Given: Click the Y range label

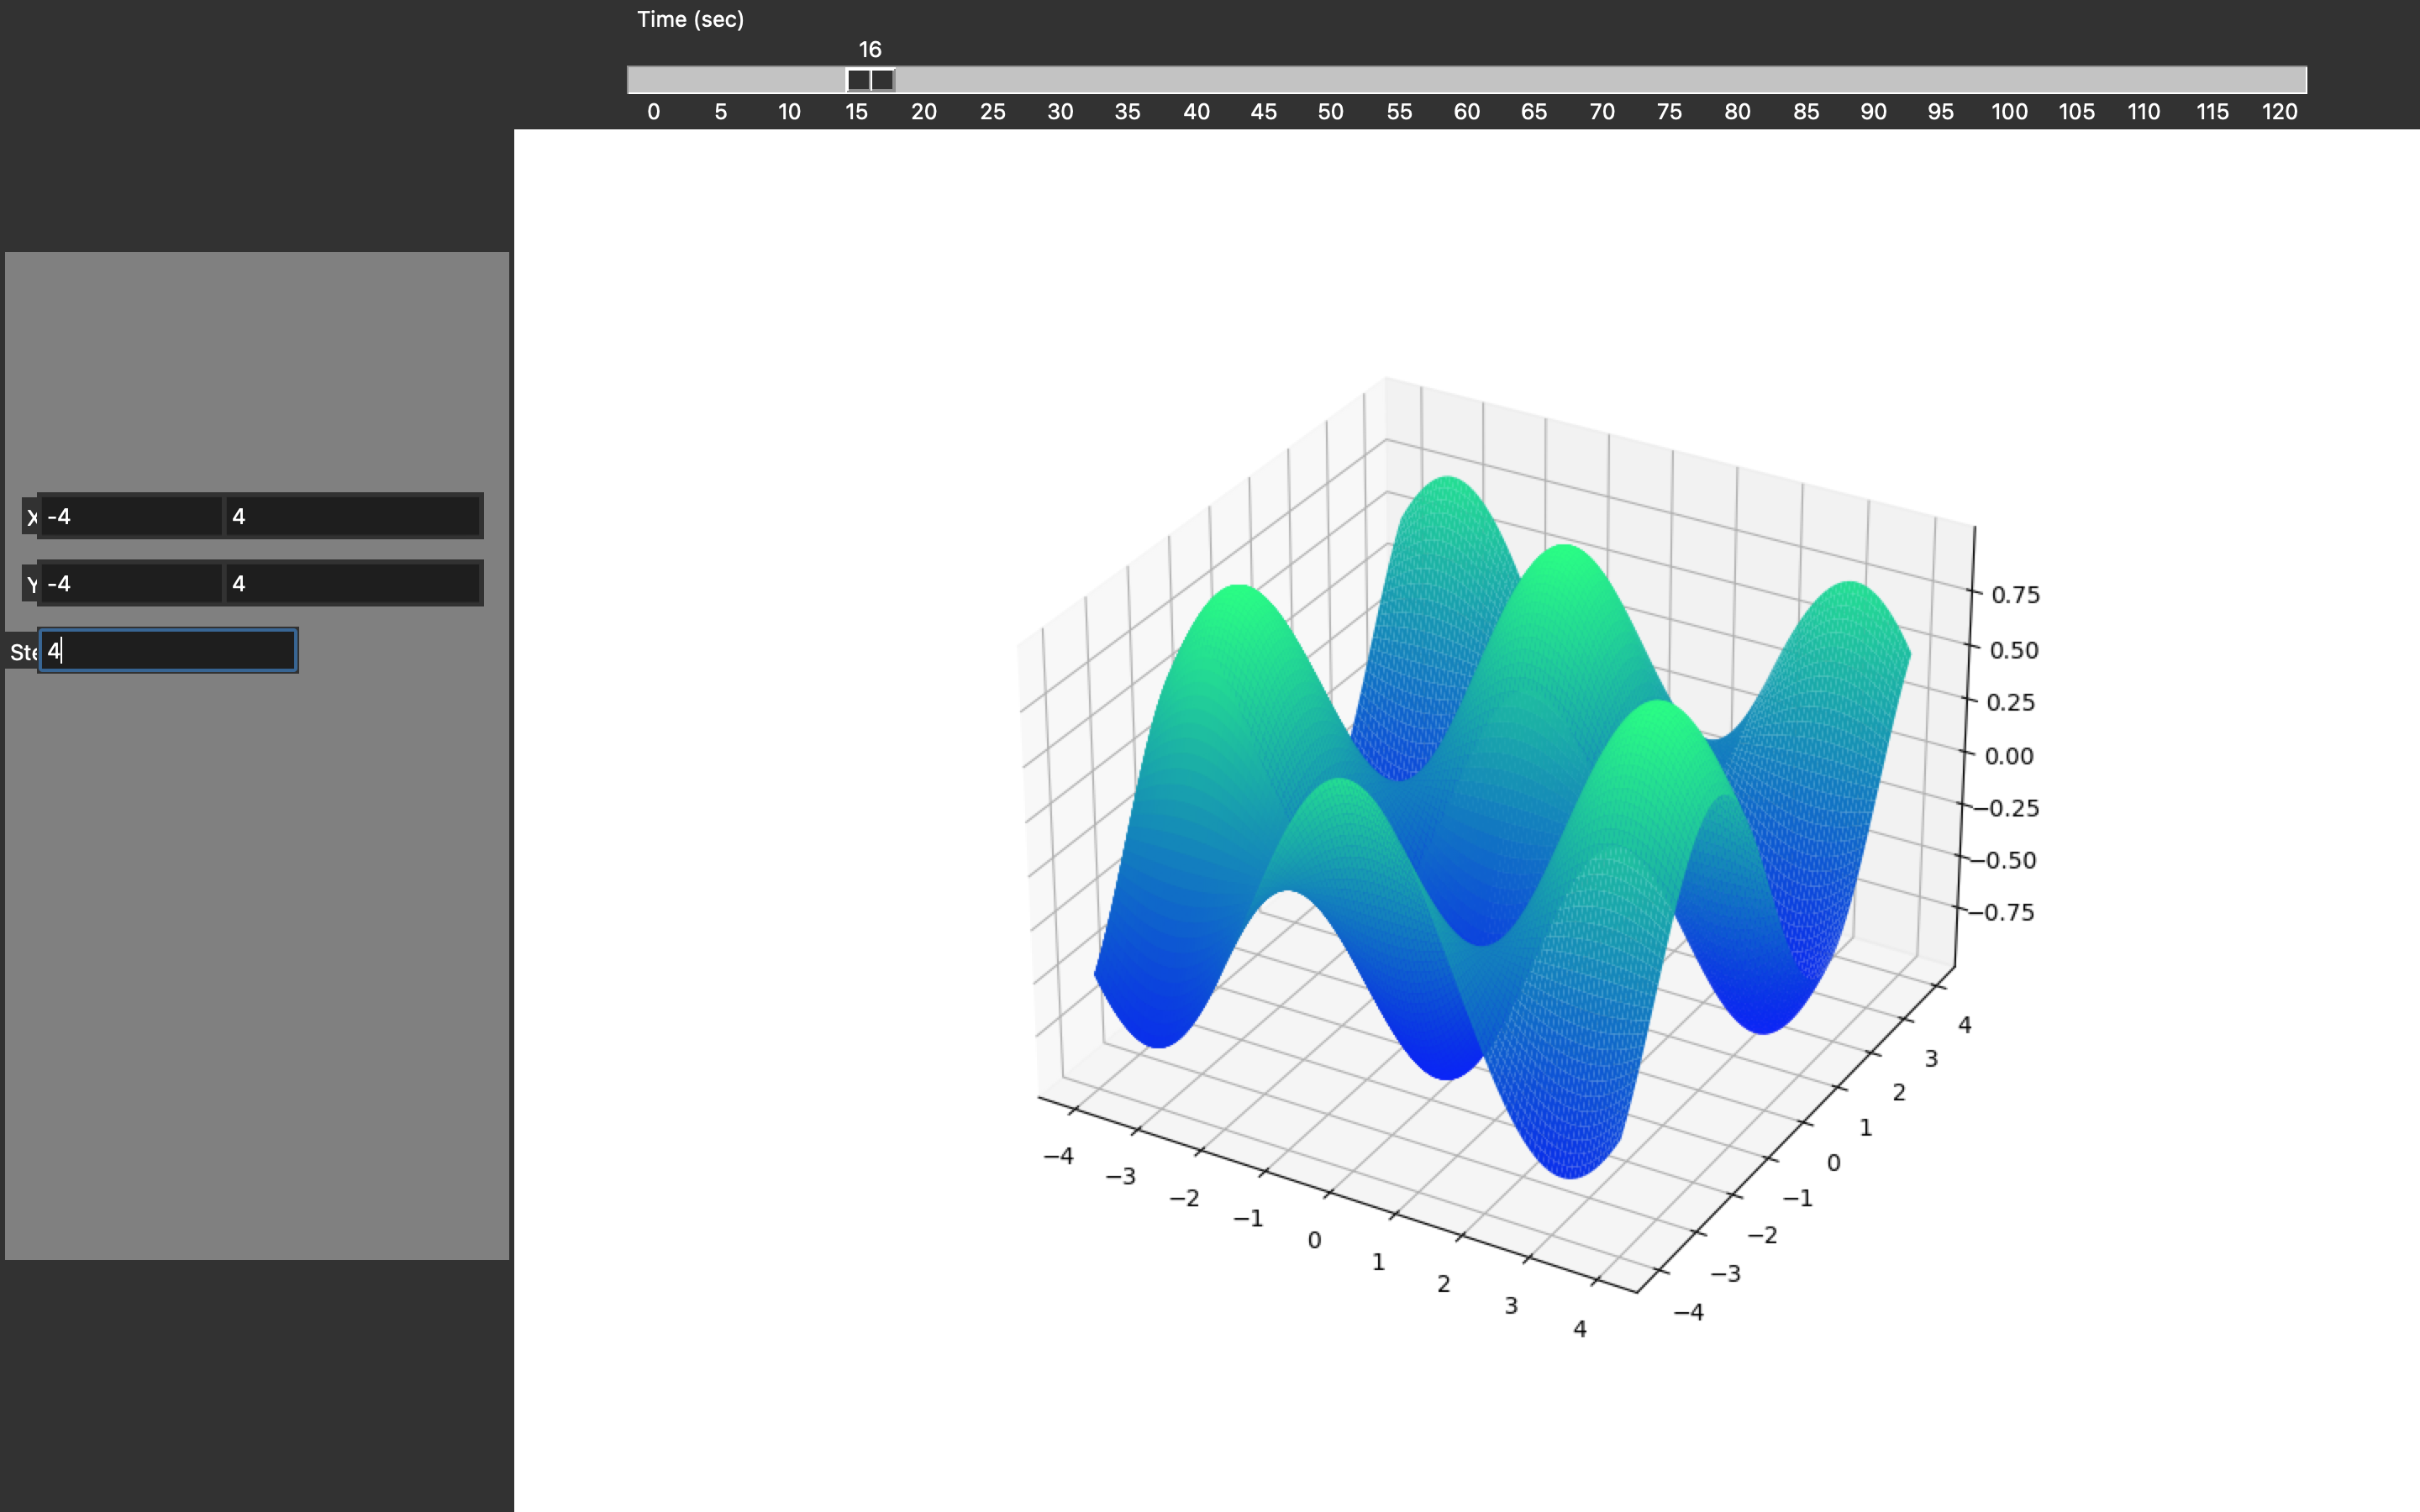Looking at the screenshot, I should [x=31, y=584].
